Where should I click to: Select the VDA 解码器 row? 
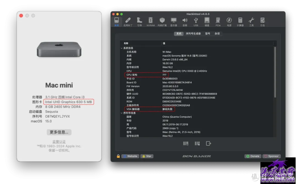197,109
